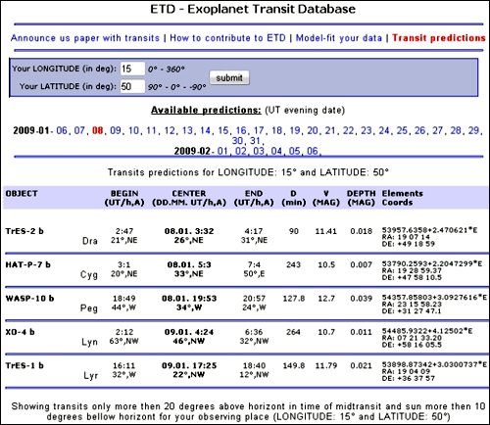The width and height of the screenshot is (490, 425).
Task: Click depth value '0.039'
Action: point(361,299)
